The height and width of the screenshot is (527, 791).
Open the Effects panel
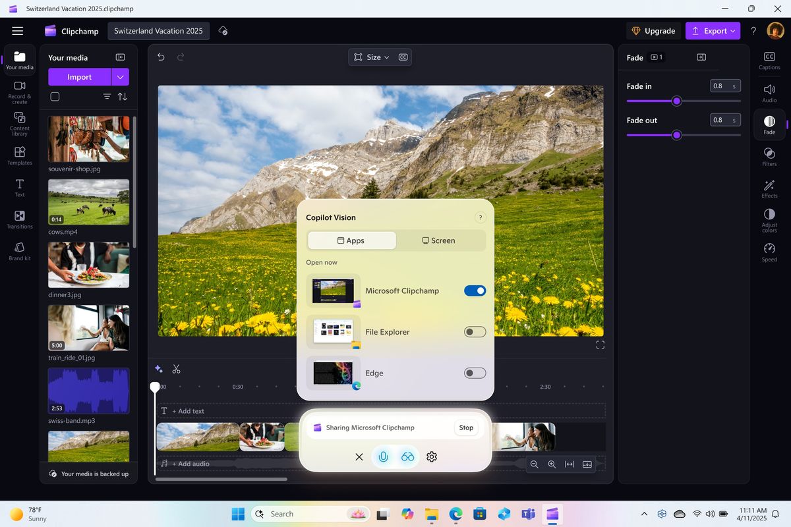[769, 188]
